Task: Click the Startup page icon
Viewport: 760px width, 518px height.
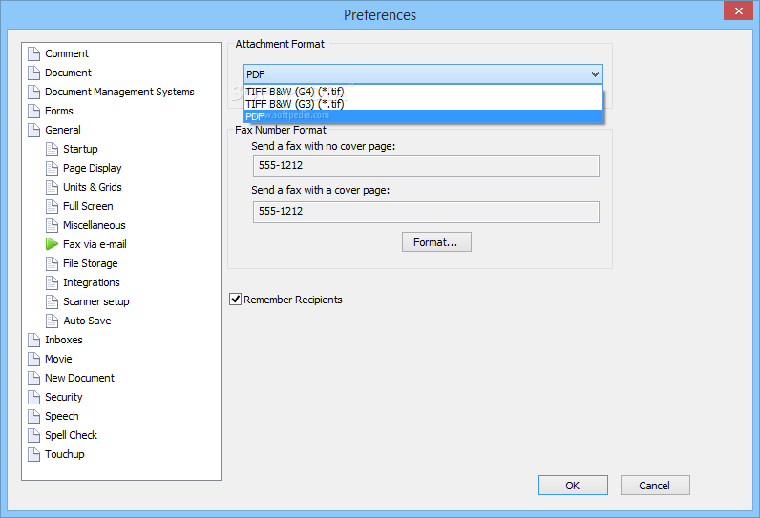Action: click(x=52, y=149)
